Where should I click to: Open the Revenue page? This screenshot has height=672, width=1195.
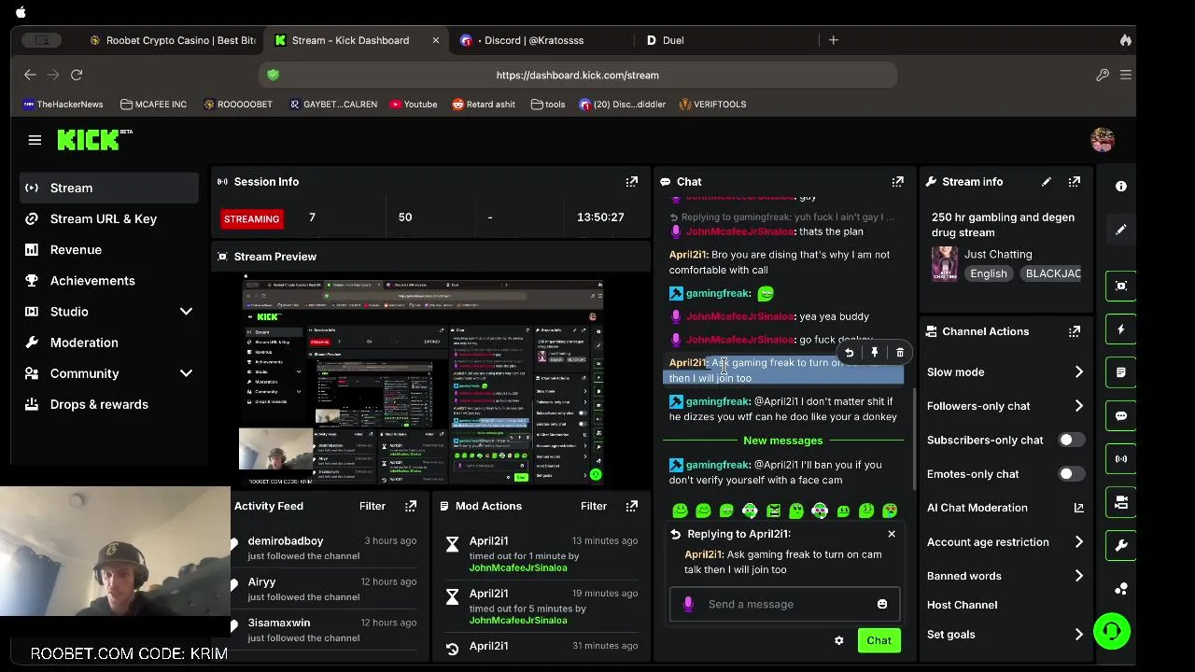pyautogui.click(x=76, y=249)
